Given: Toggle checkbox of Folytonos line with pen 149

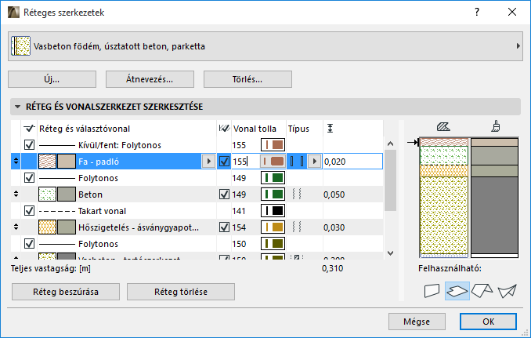Looking at the screenshot, I should (x=30, y=178).
